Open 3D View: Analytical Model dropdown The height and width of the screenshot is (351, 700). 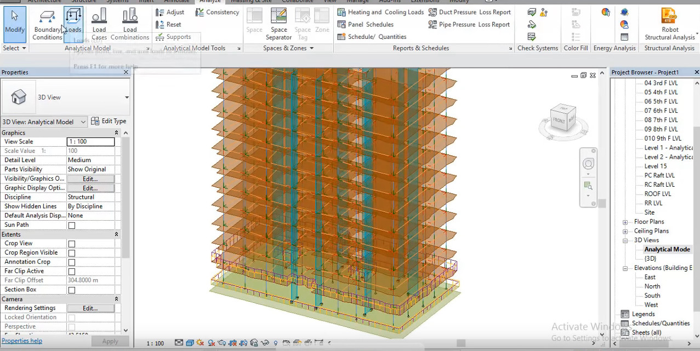pos(44,122)
